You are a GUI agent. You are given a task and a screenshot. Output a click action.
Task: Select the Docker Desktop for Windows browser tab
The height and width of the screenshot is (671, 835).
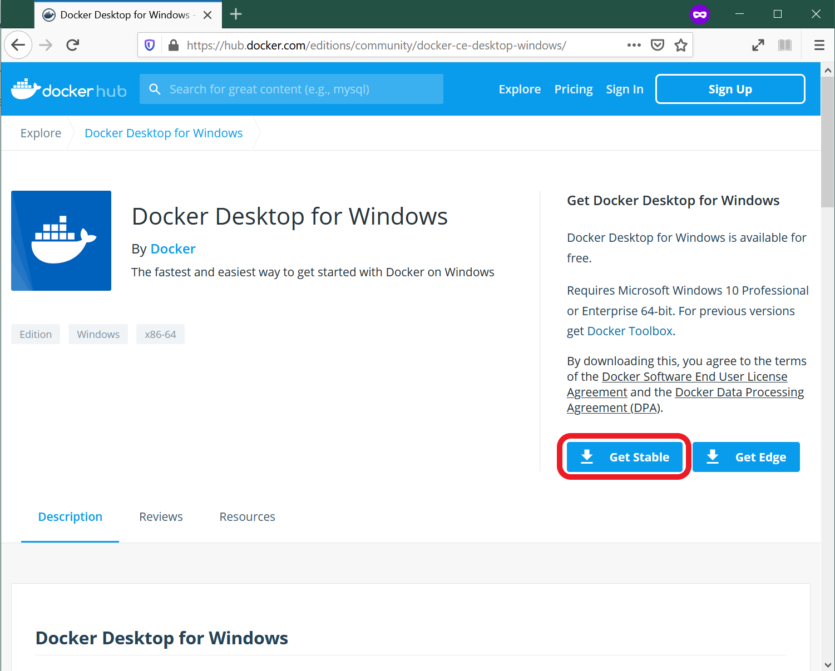[x=128, y=15]
